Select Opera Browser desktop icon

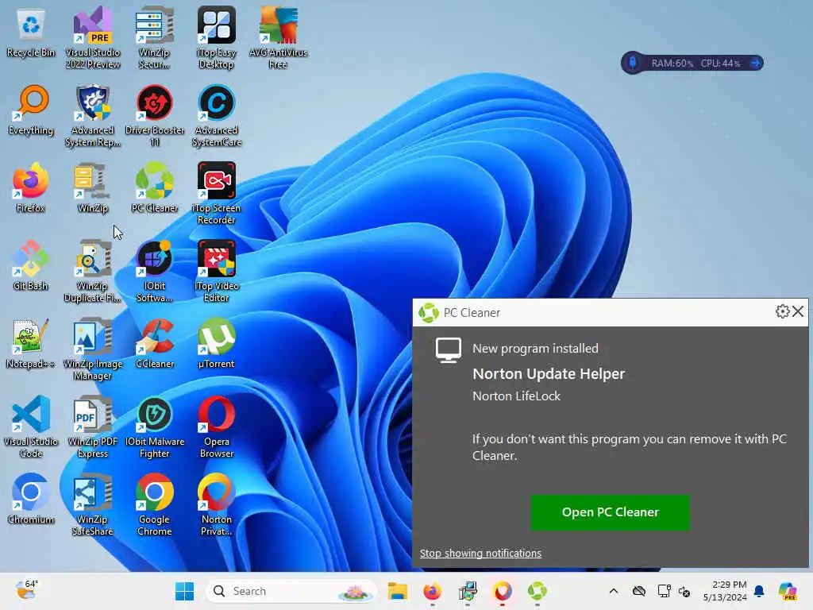point(216,427)
